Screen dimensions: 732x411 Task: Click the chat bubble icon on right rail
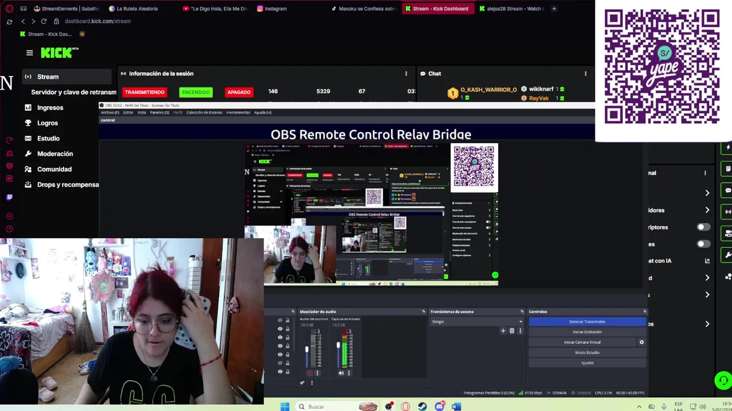coord(727,190)
